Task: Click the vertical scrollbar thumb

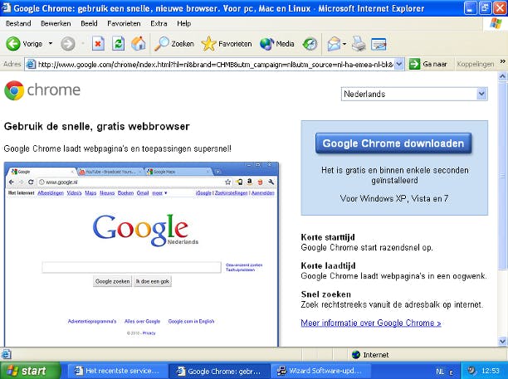Action: (x=502, y=175)
